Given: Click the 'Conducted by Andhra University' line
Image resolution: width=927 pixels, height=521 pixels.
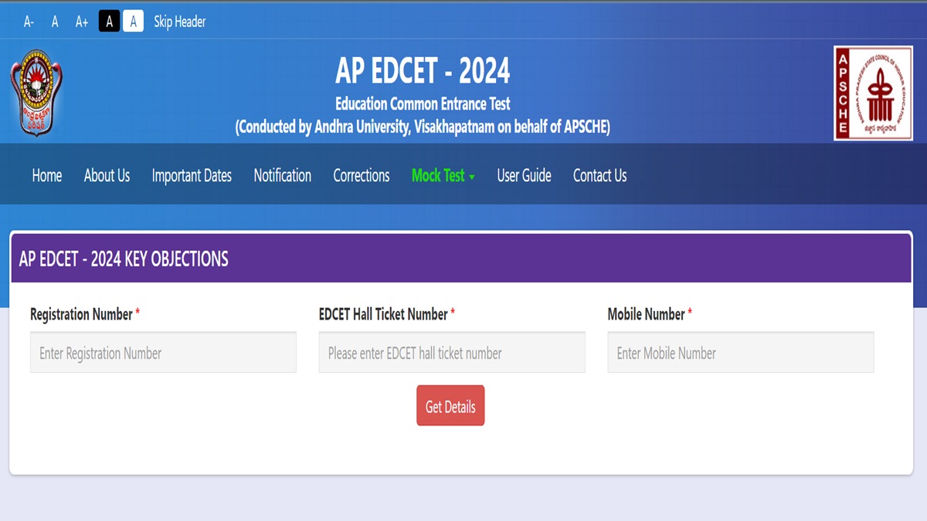Looking at the screenshot, I should pos(423,127).
